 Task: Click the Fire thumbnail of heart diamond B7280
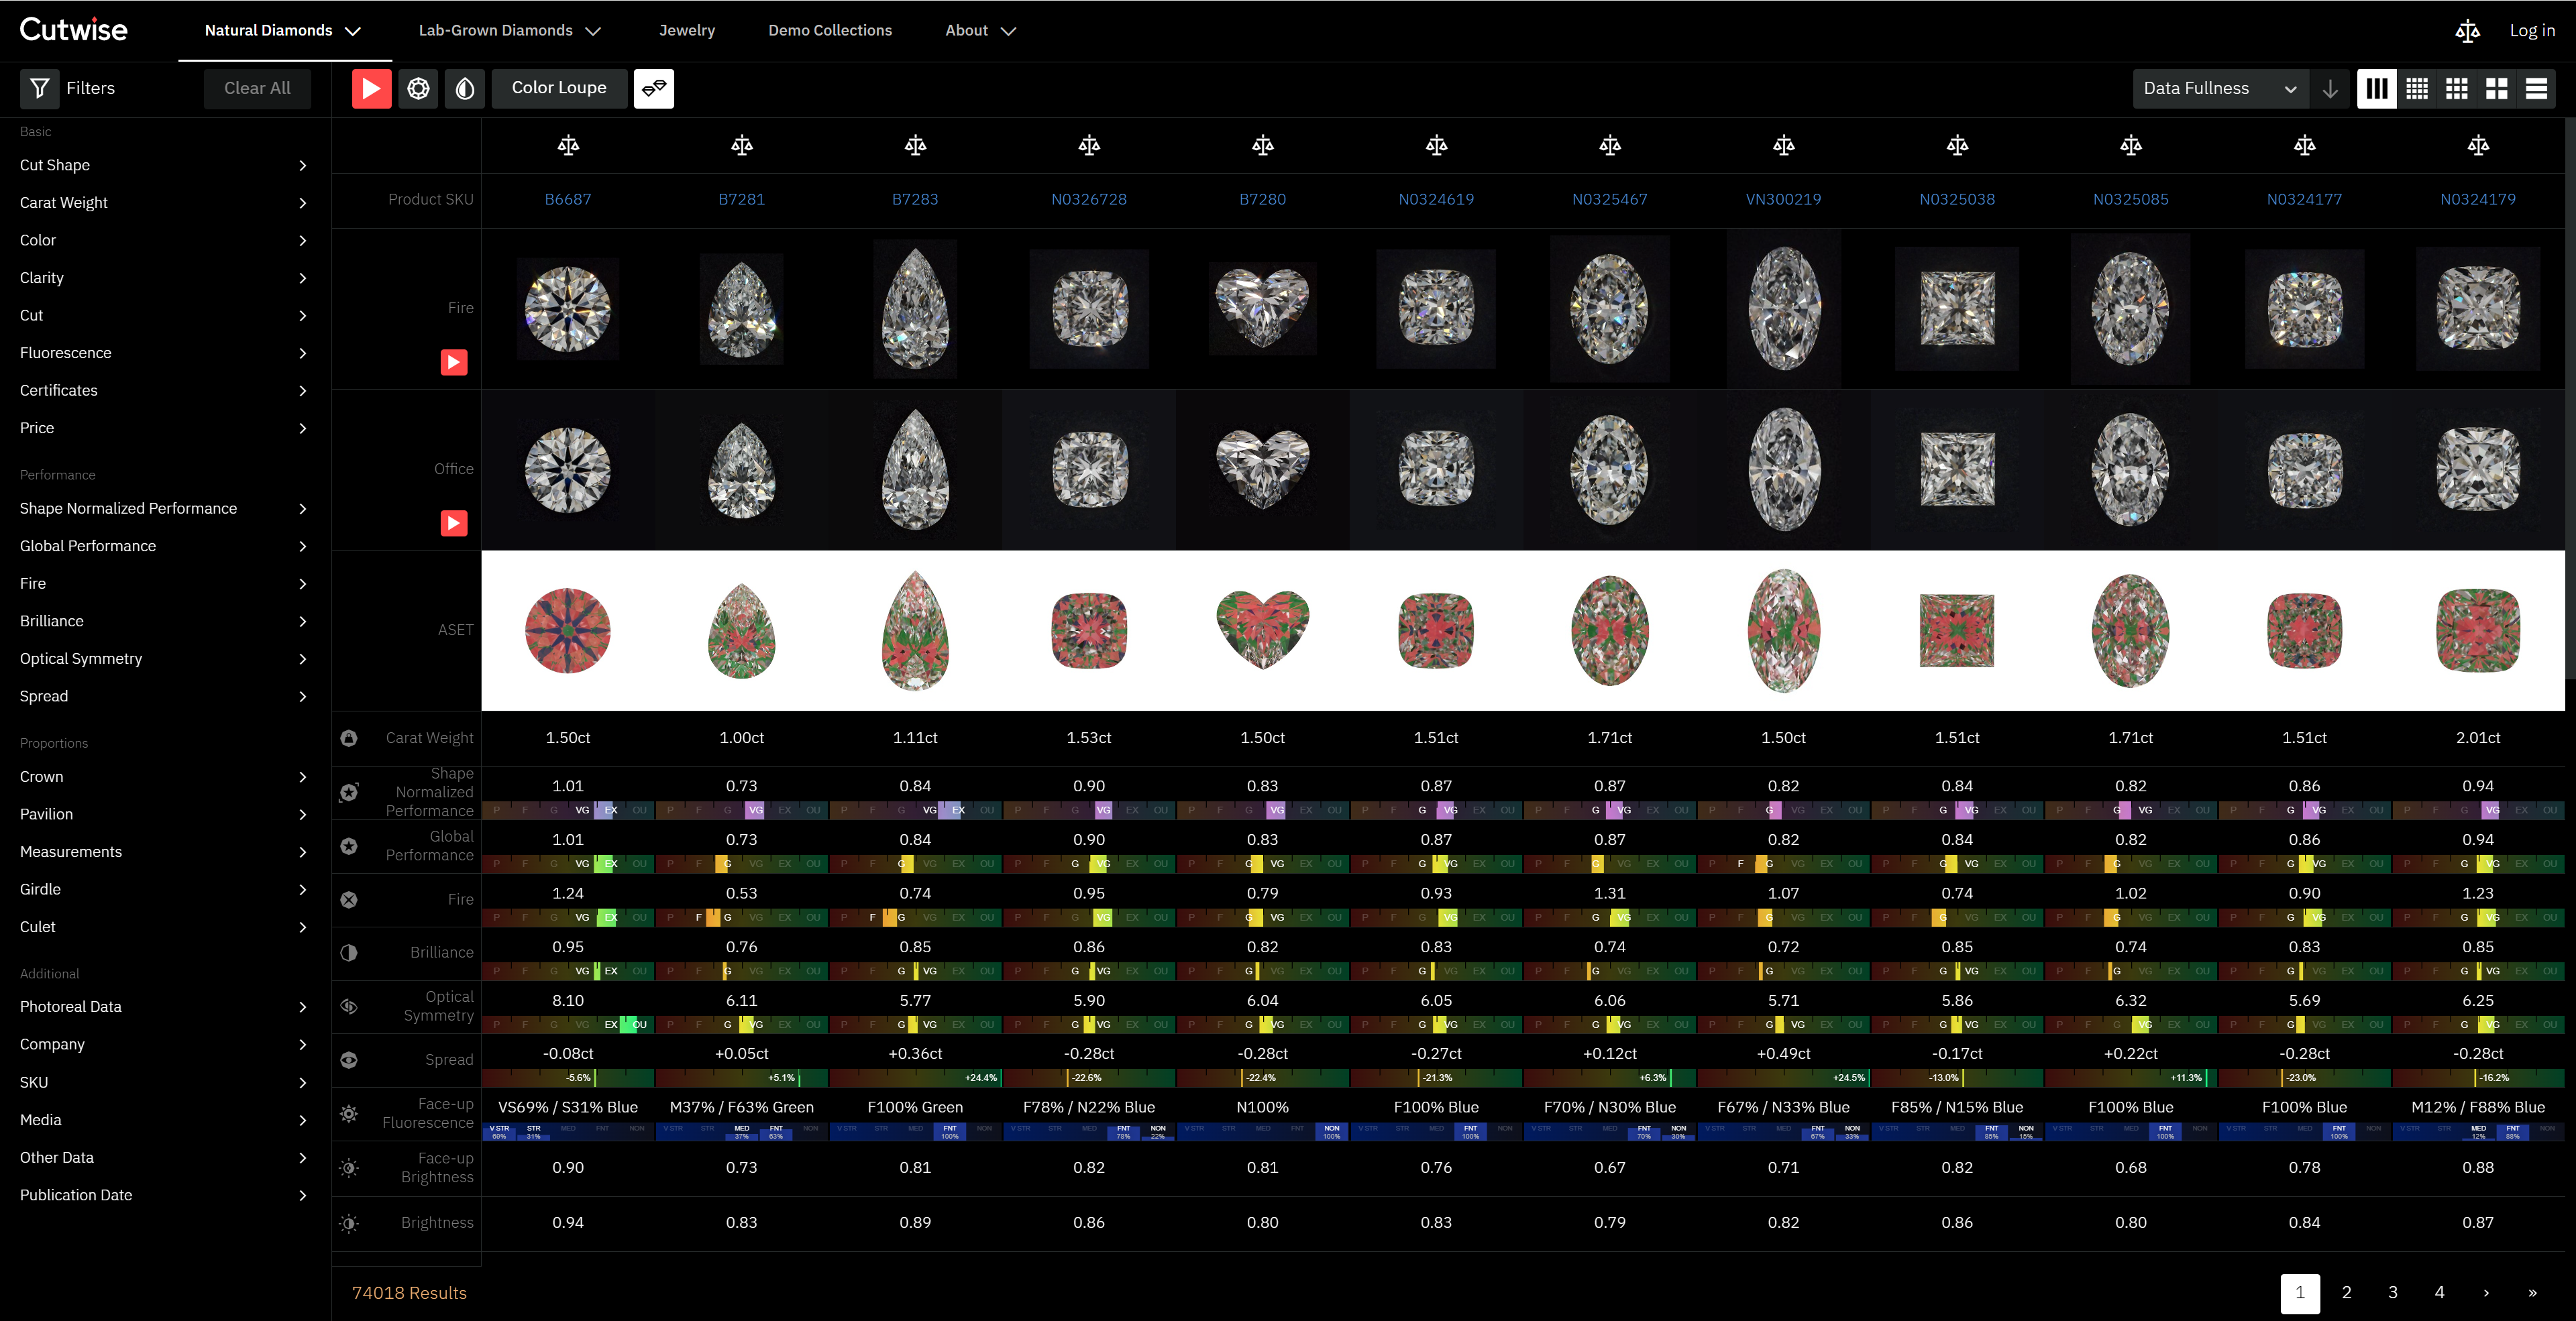(1262, 308)
